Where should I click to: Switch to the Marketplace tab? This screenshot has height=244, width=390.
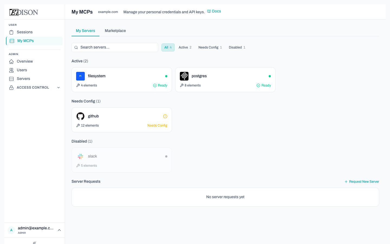115,31
